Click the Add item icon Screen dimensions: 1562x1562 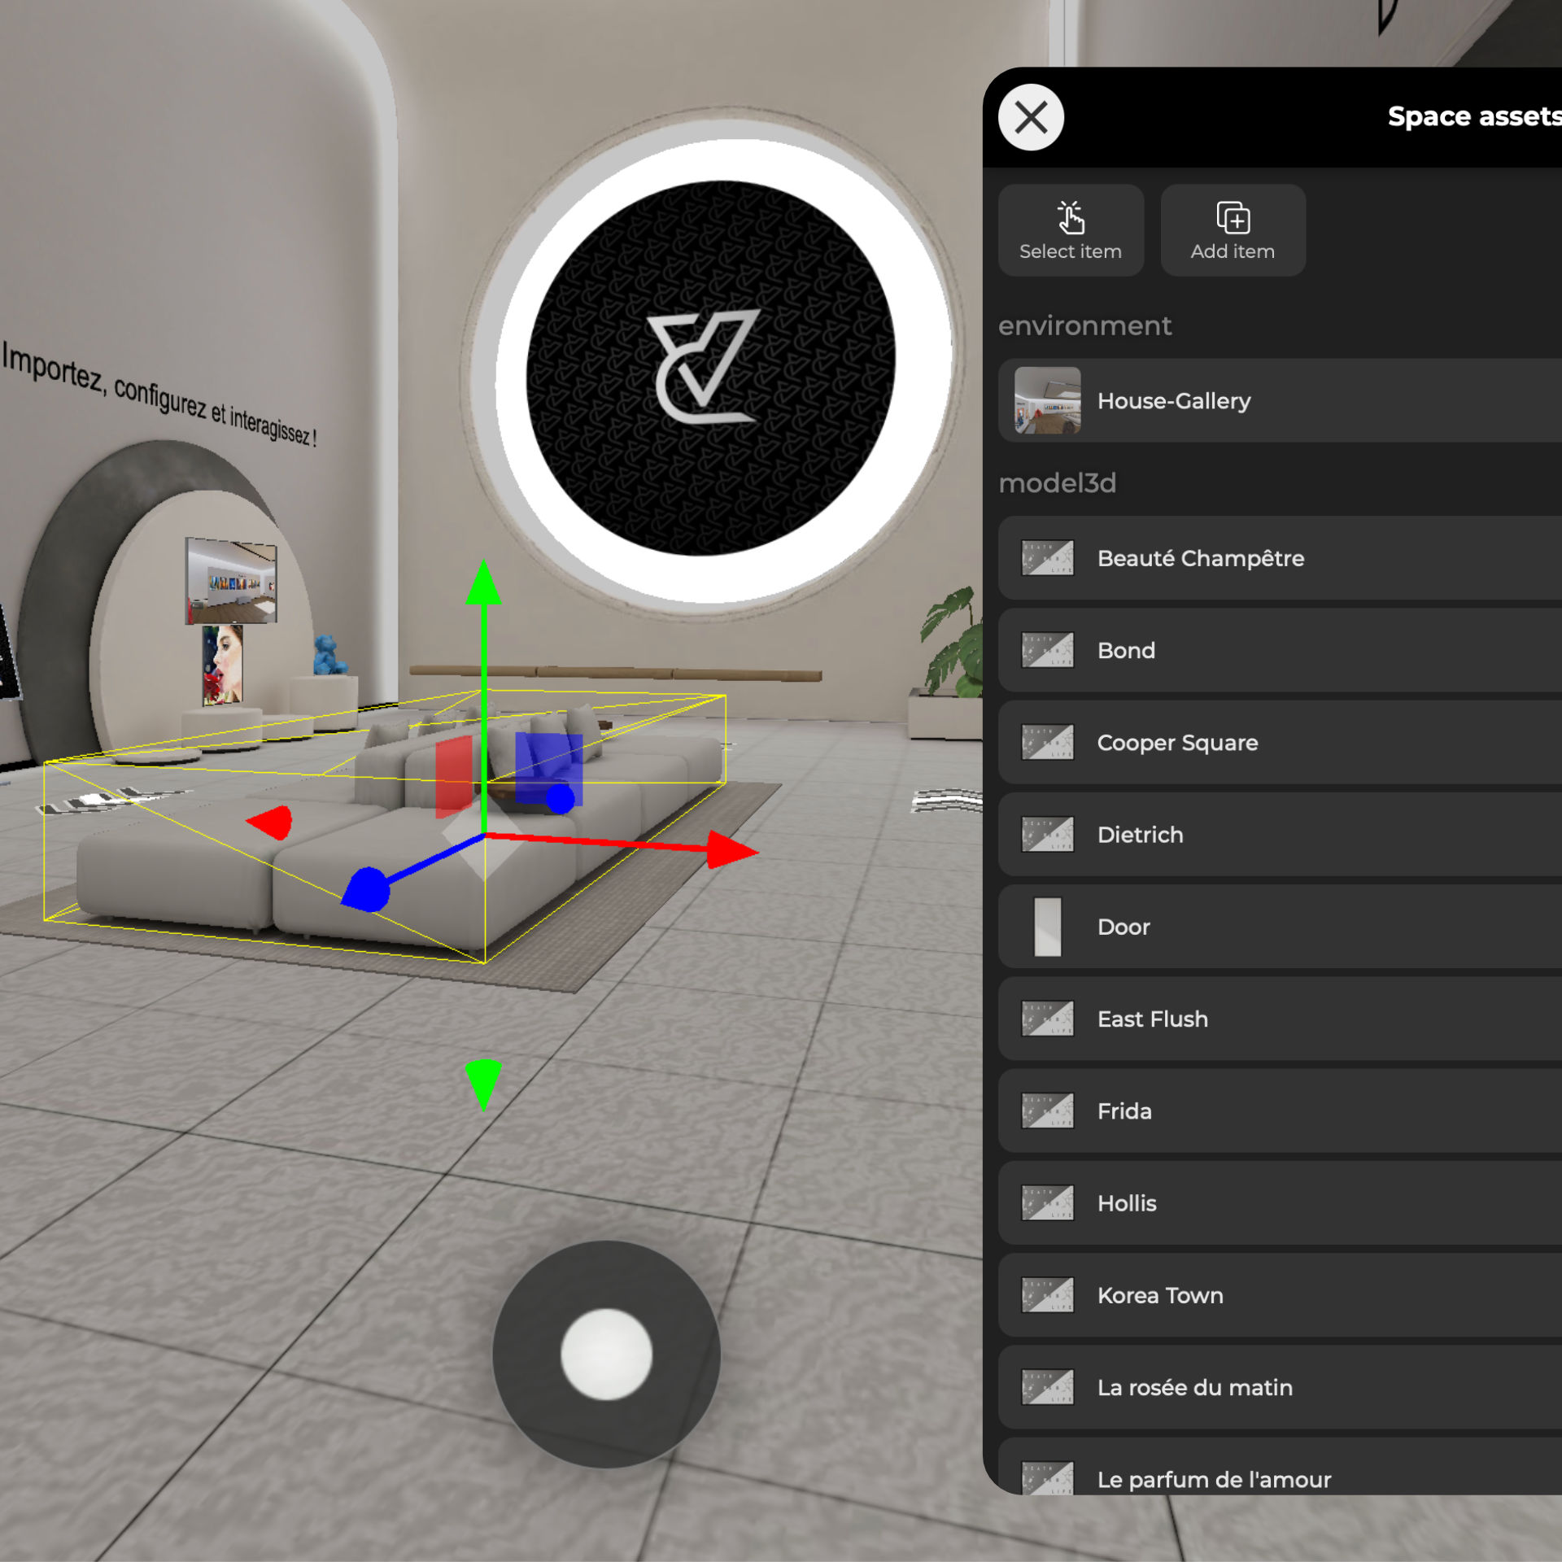point(1233,217)
